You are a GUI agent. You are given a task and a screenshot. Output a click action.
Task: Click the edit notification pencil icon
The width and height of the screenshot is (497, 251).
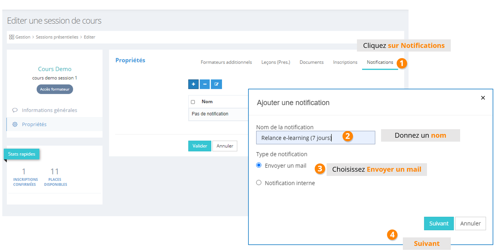(x=216, y=84)
